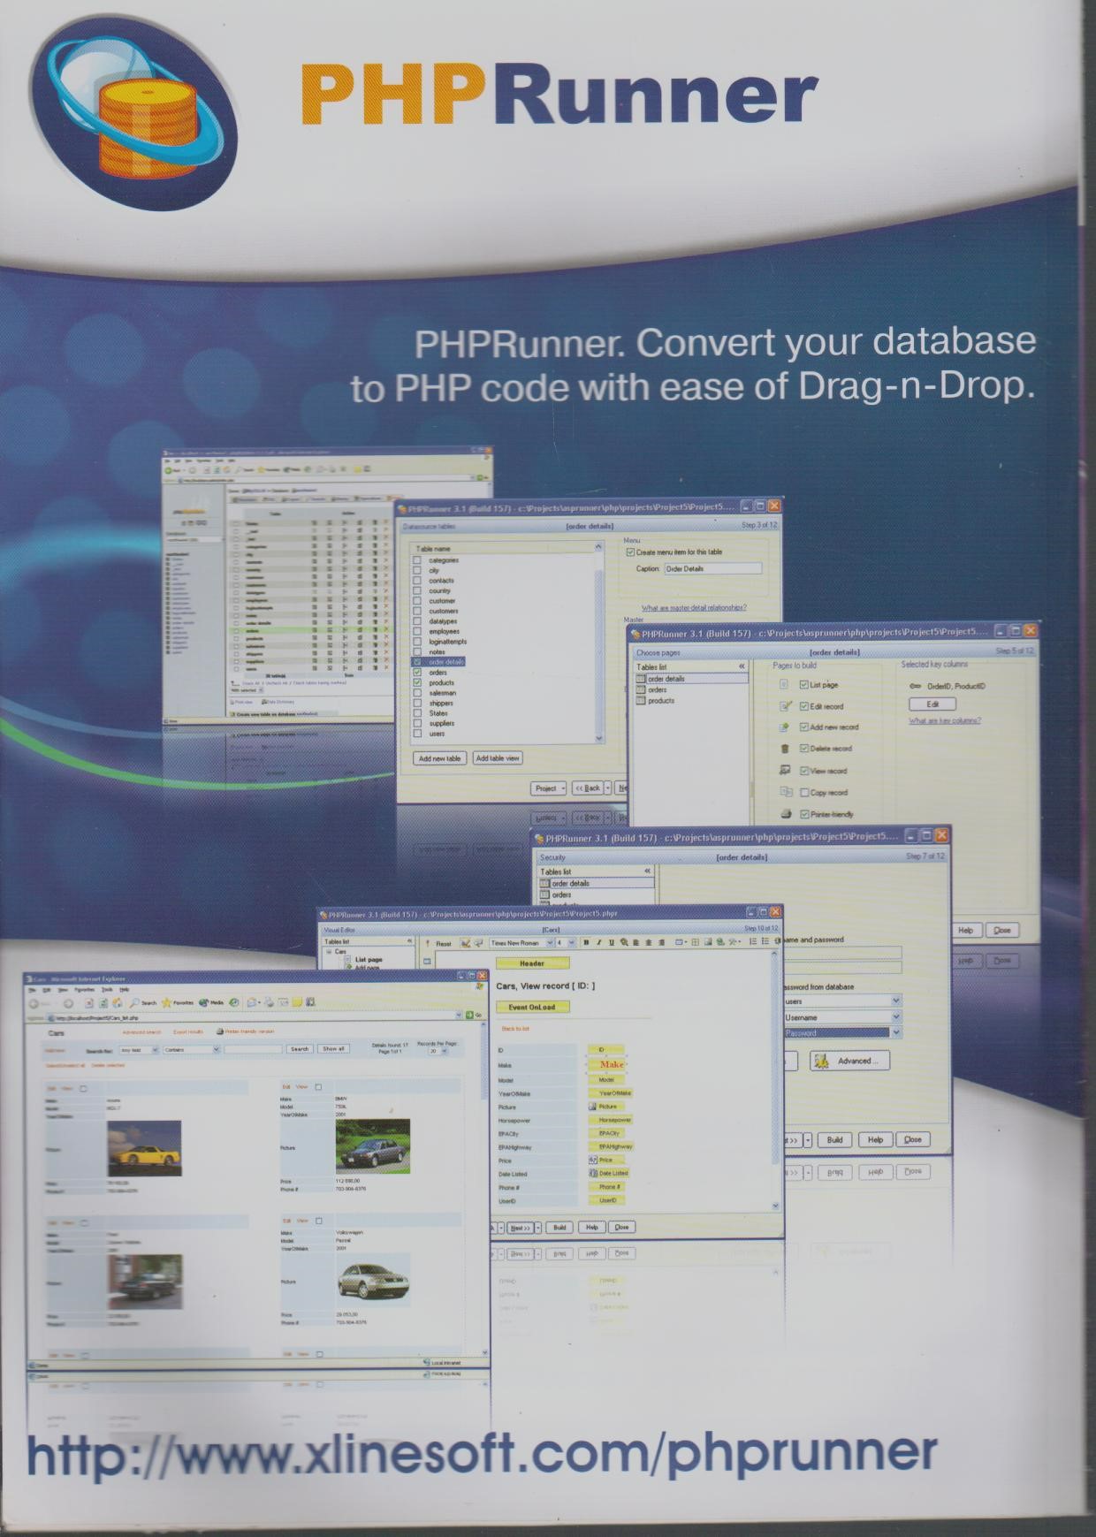This screenshot has width=1096, height=1537.
Task: Select List page in Visual Editor tree
Action: tap(369, 960)
